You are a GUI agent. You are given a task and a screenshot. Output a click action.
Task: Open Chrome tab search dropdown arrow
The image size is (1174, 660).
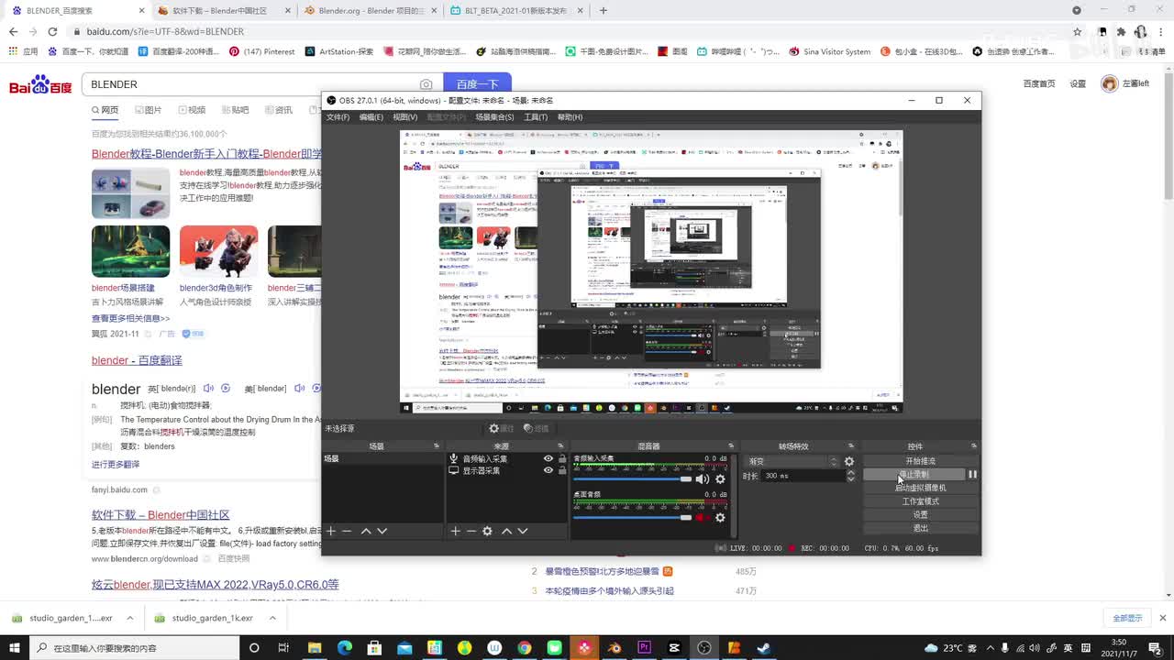click(x=1077, y=10)
